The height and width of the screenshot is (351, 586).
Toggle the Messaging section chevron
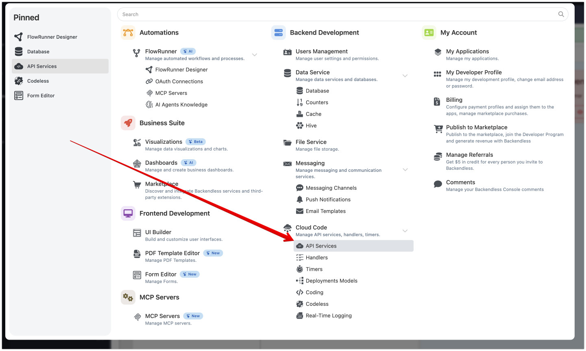(405, 169)
